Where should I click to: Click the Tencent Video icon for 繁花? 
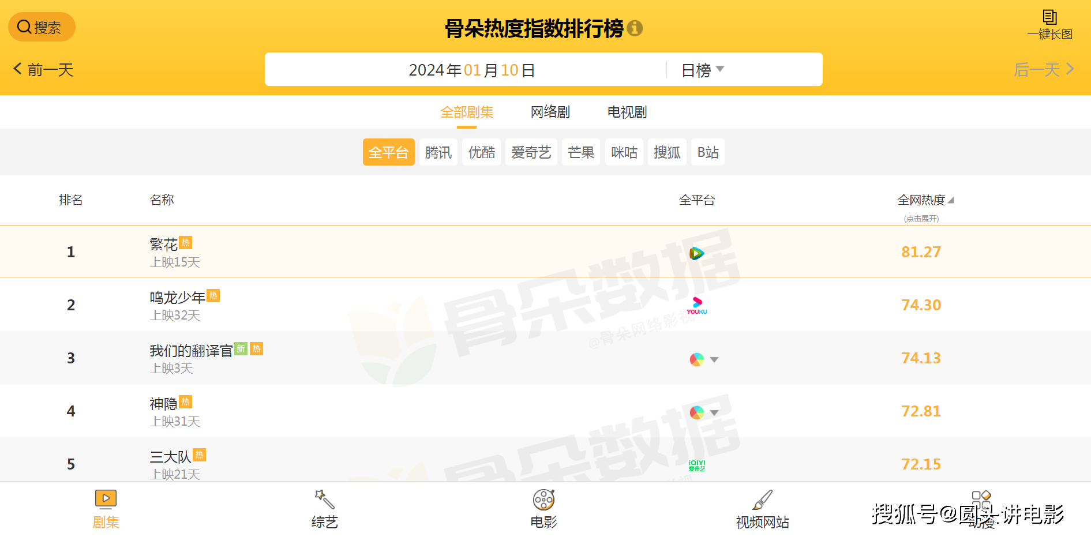(697, 253)
